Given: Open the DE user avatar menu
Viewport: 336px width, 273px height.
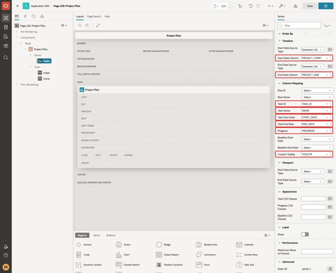Looking at the screenshot, I should (6, 267).
